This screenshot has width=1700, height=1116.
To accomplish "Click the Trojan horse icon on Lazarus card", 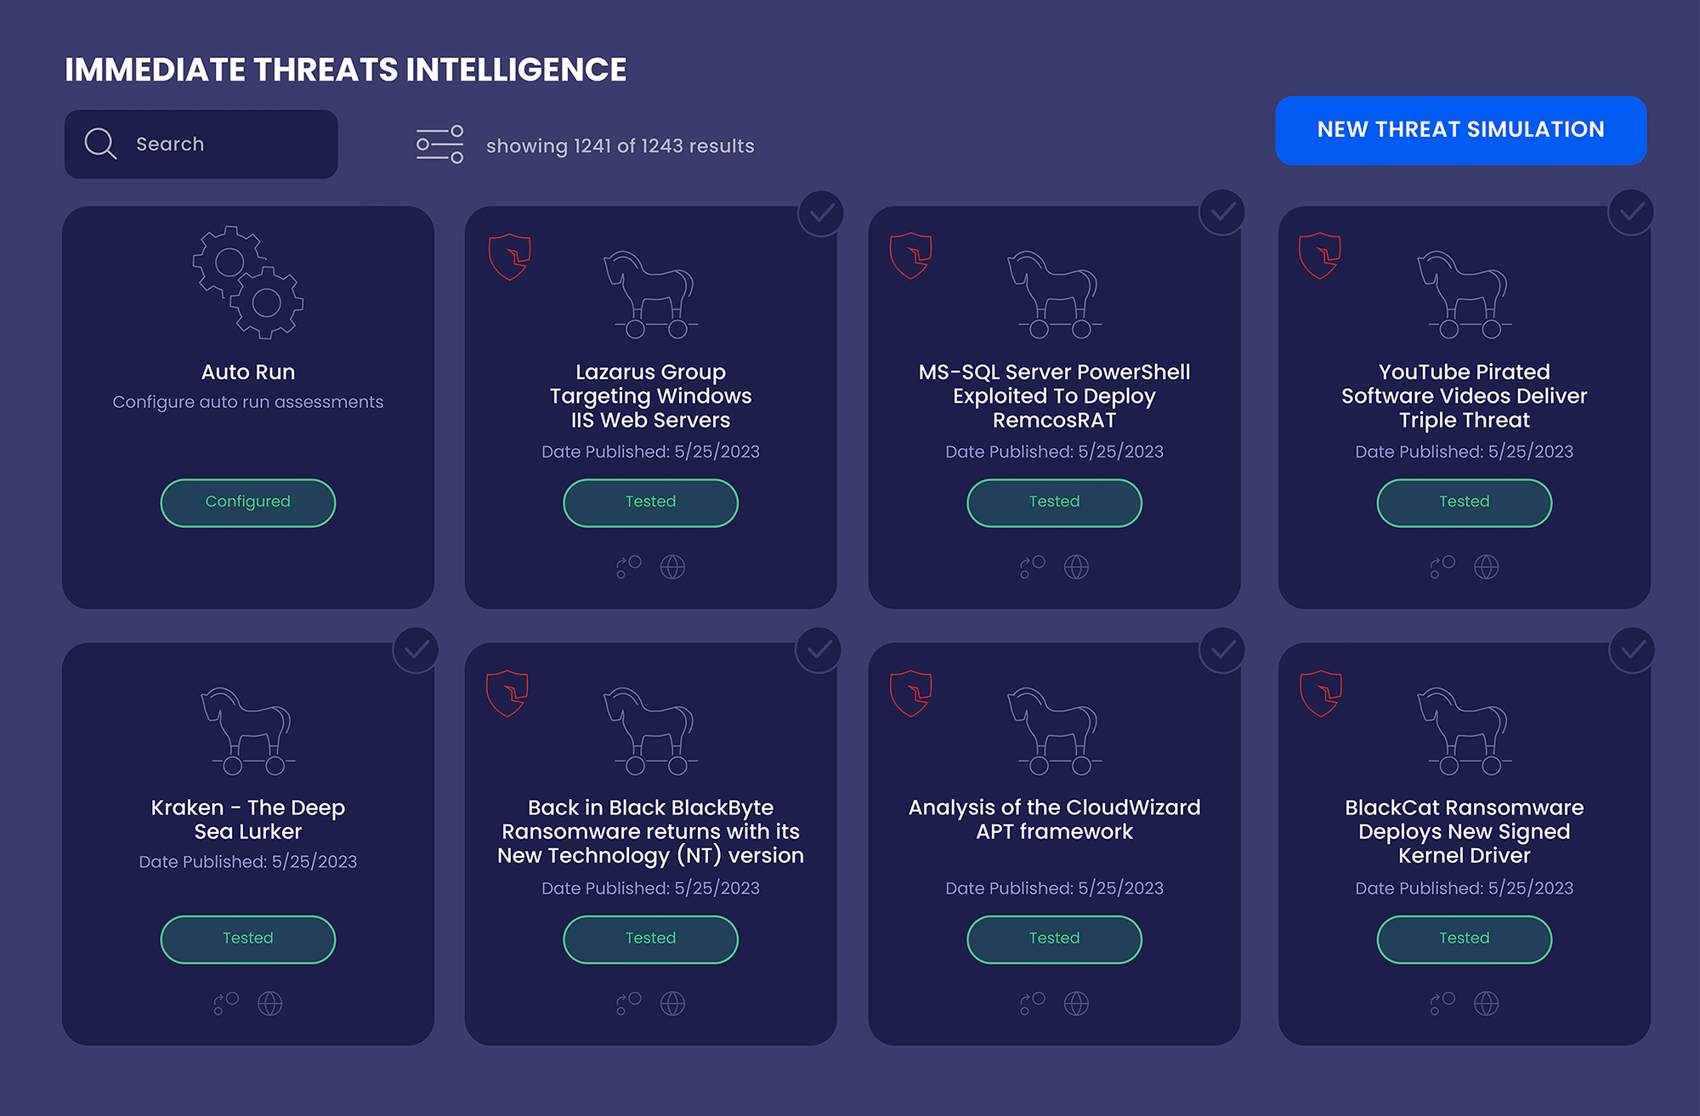I will tap(650, 294).
